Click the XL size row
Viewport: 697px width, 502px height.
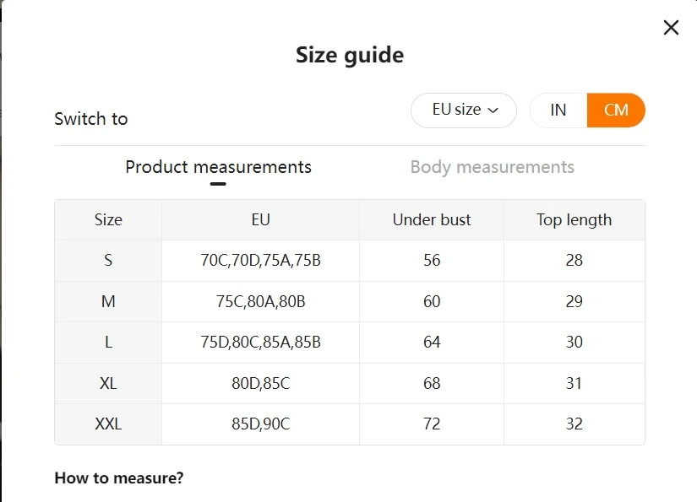107,383
